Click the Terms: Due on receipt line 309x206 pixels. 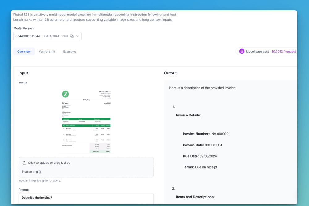200,167
